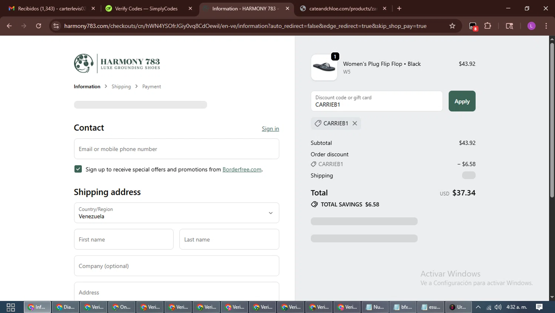Reload the checkout page

38,26
